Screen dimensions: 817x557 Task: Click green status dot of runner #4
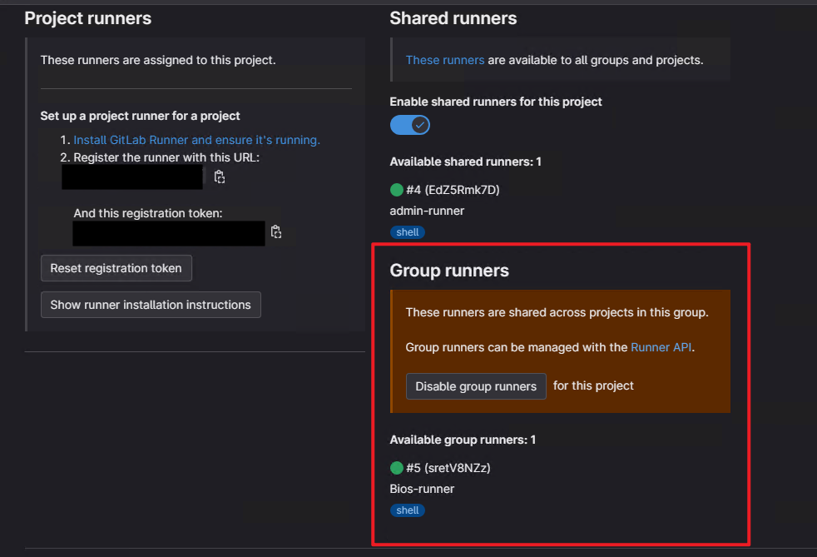pos(397,190)
